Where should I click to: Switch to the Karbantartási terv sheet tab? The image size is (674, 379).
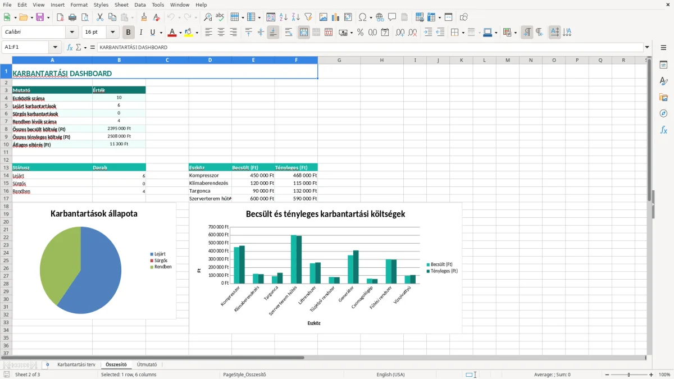pos(76,364)
